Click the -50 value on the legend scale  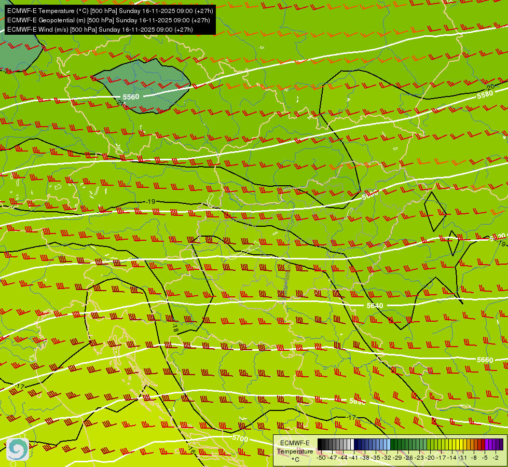point(321,458)
